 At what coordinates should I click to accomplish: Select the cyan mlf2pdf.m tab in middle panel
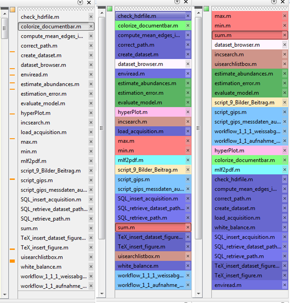[x=153, y=160]
